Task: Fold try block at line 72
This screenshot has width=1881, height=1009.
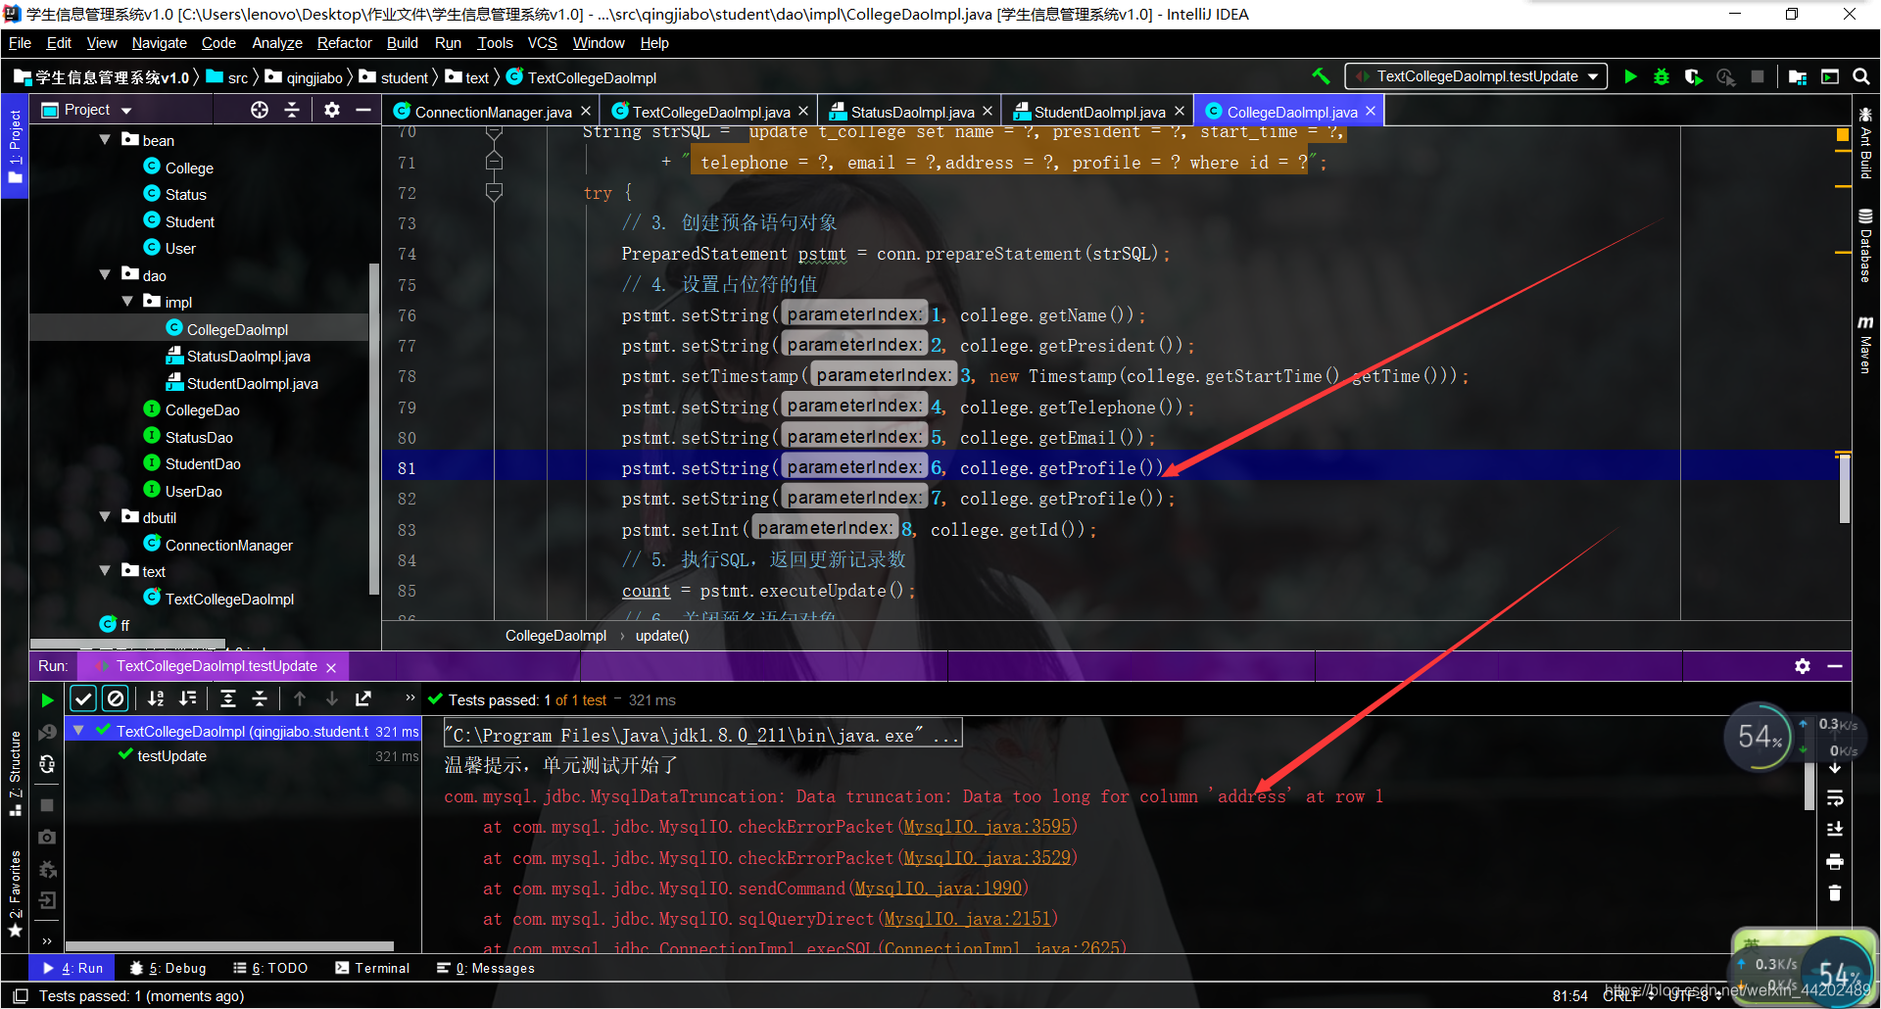Action: [x=494, y=193]
